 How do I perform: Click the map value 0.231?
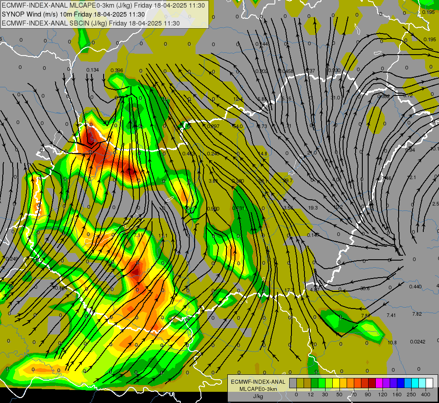(x=238, y=208)
